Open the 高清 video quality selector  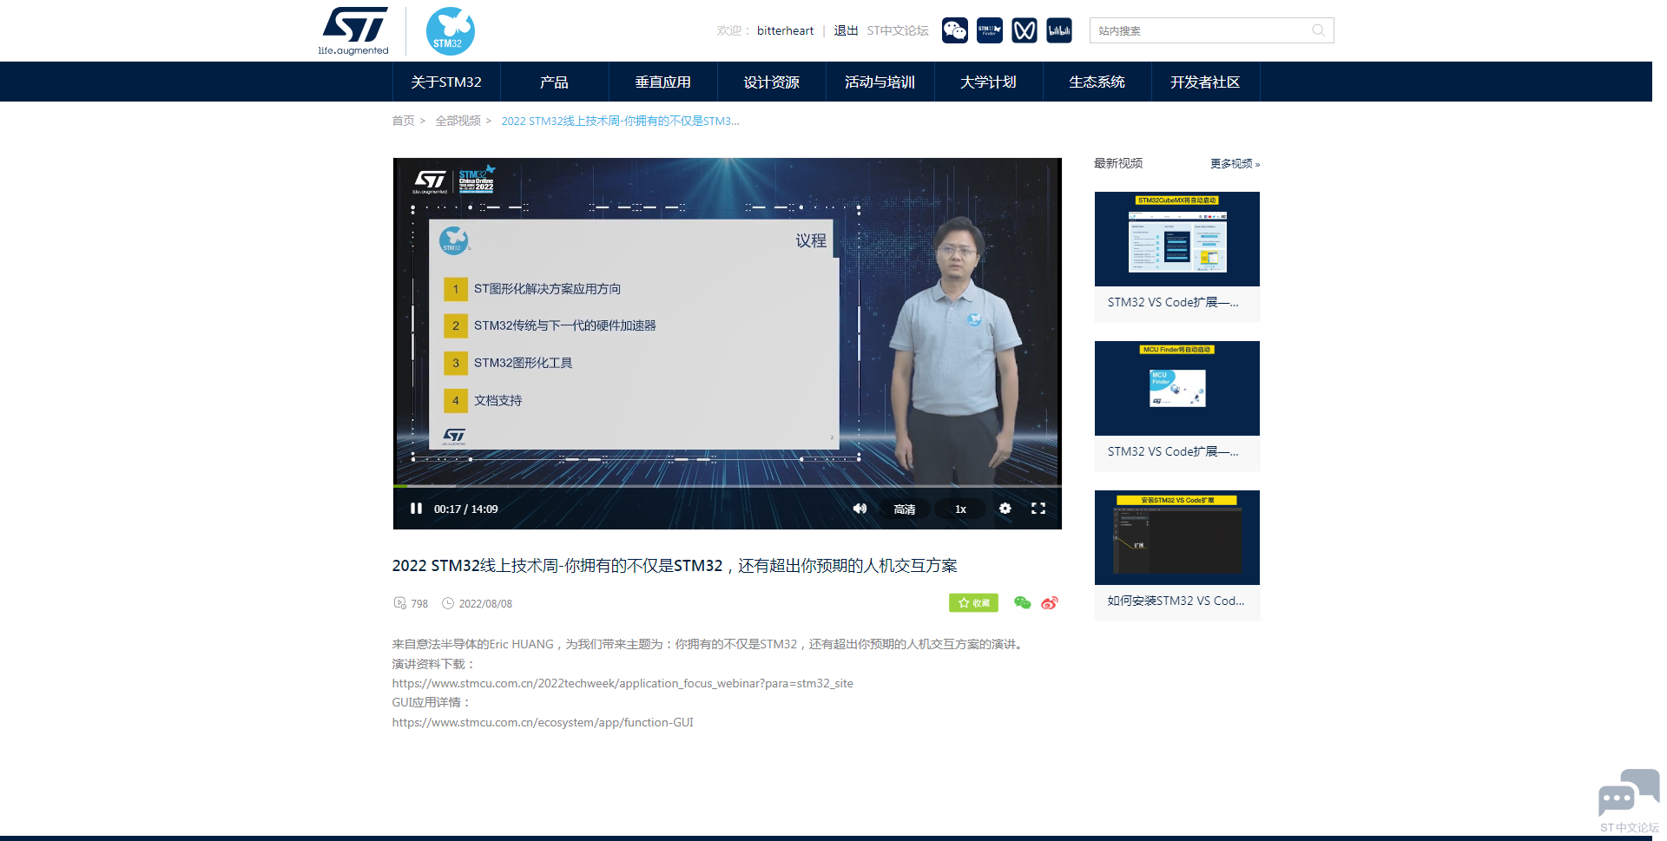coord(905,509)
